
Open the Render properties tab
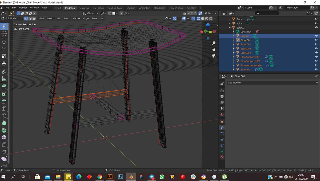tap(222, 91)
